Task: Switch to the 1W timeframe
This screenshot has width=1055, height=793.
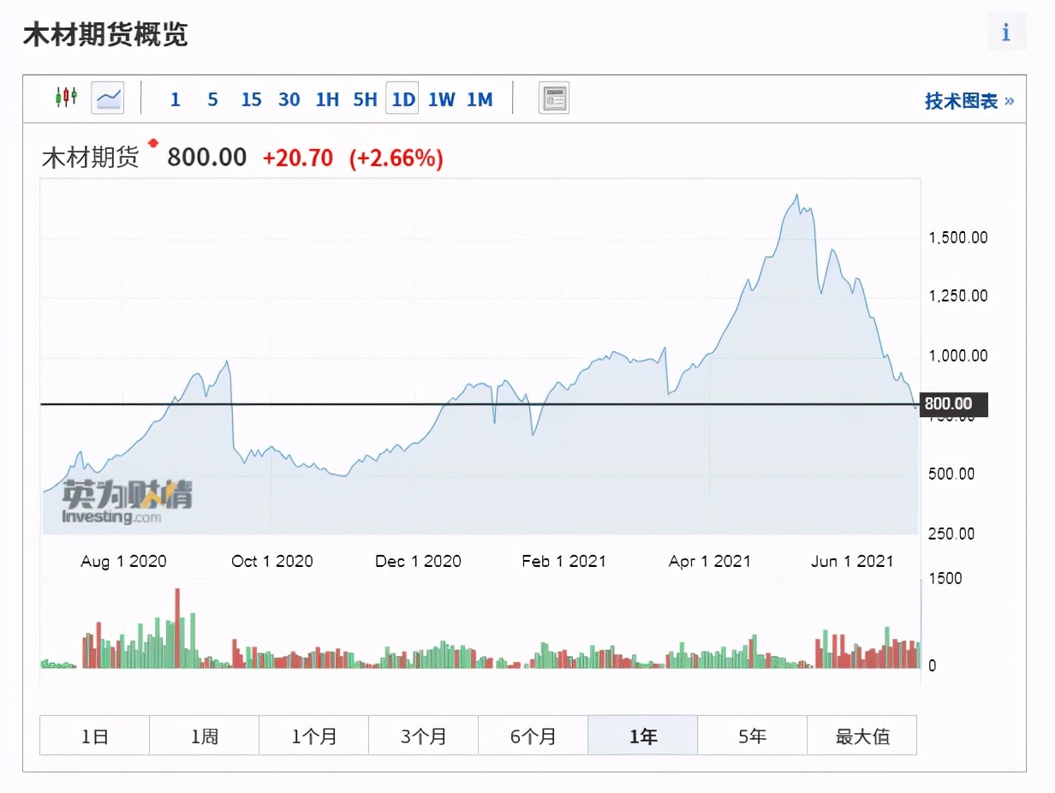Action: (441, 99)
